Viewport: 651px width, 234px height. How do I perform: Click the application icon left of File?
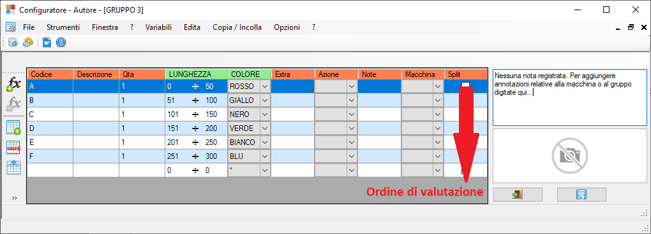pos(10,27)
